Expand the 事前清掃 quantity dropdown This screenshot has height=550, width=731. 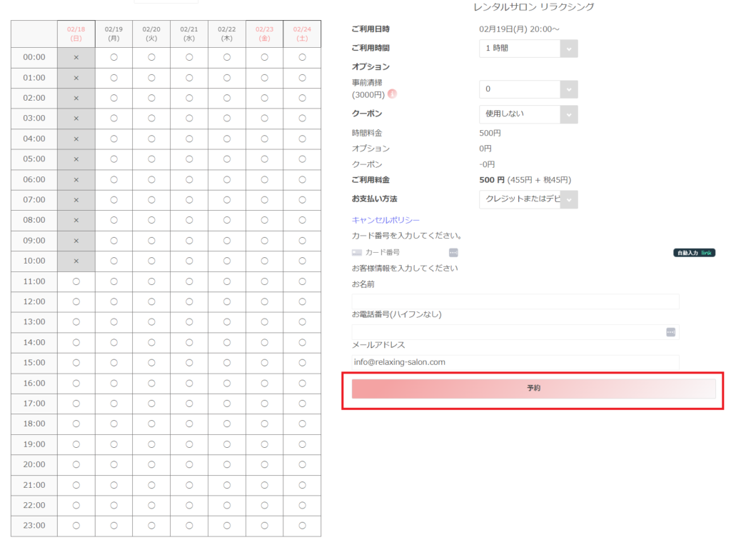528,89
